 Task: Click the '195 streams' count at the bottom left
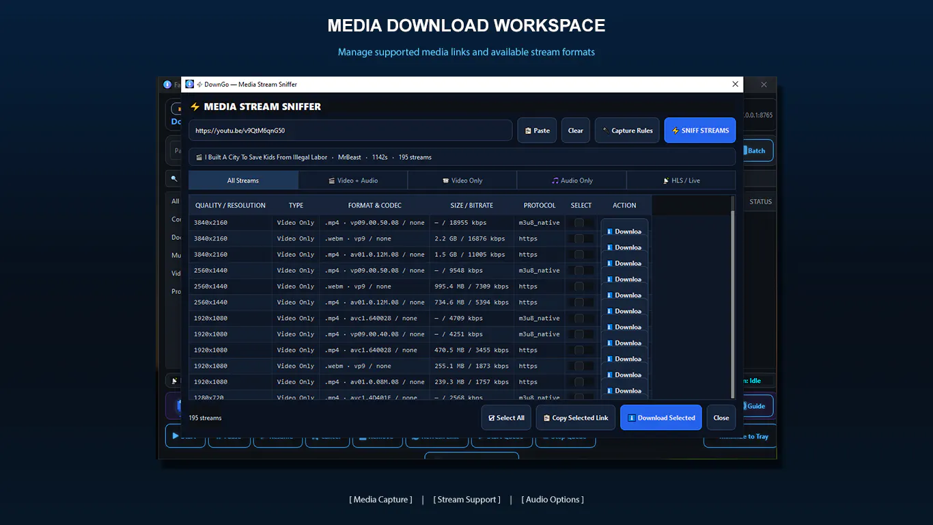click(205, 418)
